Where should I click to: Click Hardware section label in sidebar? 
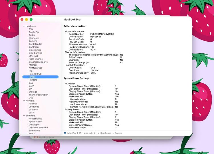tap(31, 26)
